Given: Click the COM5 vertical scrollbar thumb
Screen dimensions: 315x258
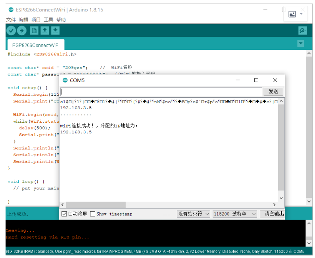Looking at the screenshot, I should (x=281, y=148).
